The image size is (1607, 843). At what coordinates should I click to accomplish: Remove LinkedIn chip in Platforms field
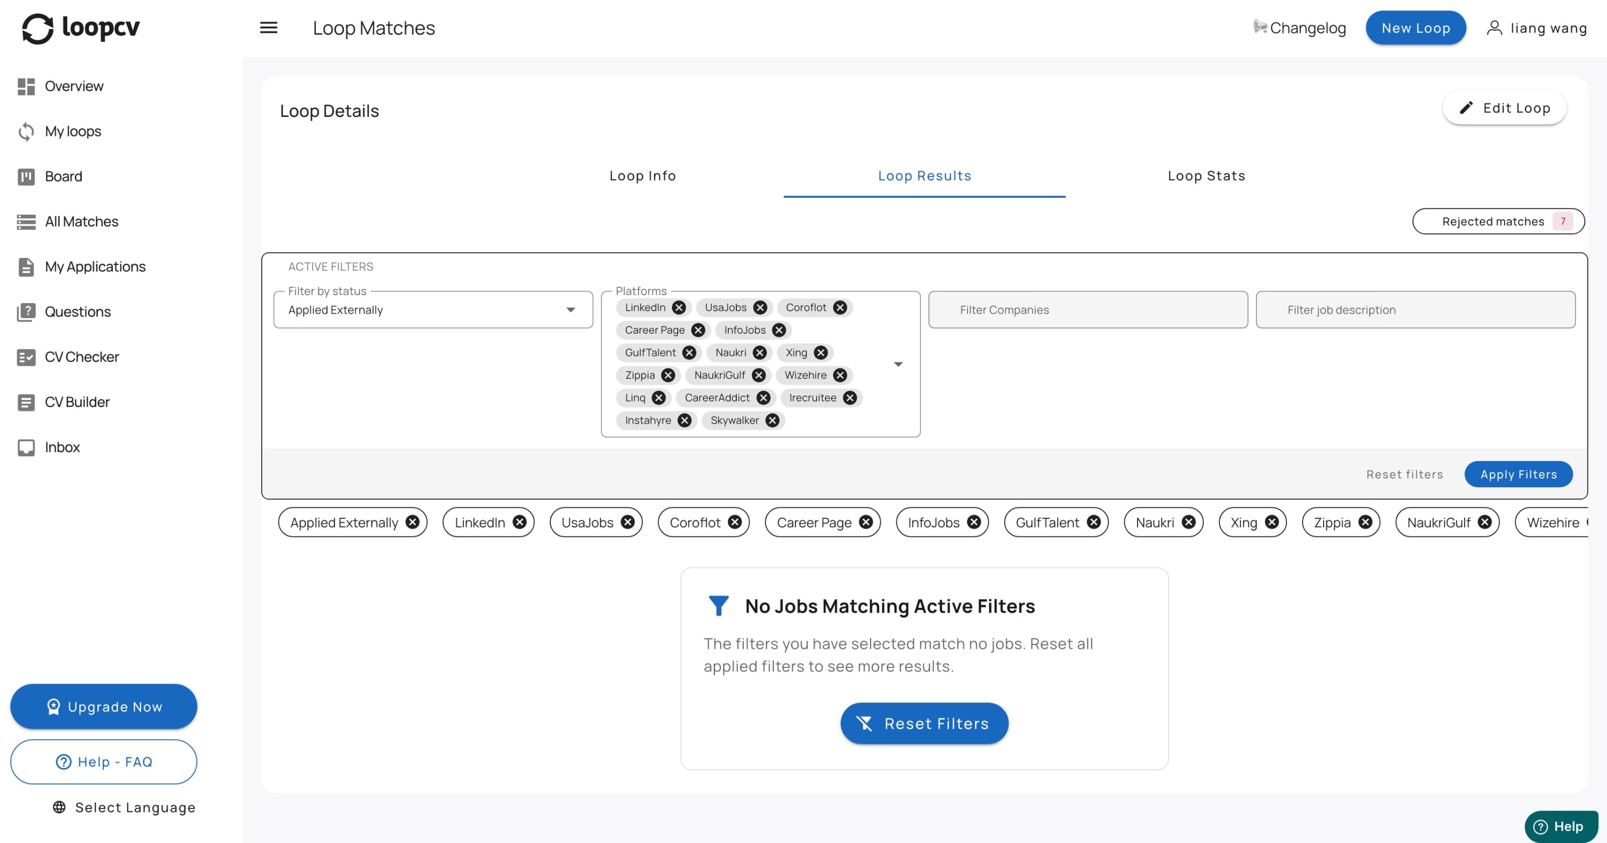click(x=679, y=308)
